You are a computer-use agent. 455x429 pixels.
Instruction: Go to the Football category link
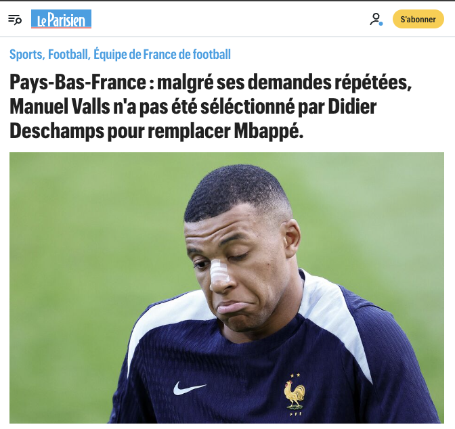(69, 54)
